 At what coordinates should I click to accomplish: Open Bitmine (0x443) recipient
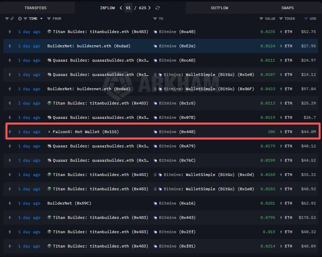pos(177,218)
